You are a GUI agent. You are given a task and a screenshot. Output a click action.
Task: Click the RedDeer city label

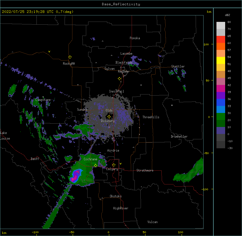[x=124, y=71]
